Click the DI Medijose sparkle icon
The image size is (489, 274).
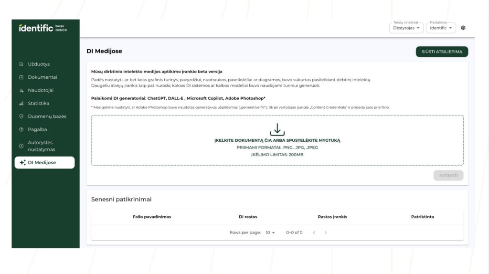click(x=22, y=163)
